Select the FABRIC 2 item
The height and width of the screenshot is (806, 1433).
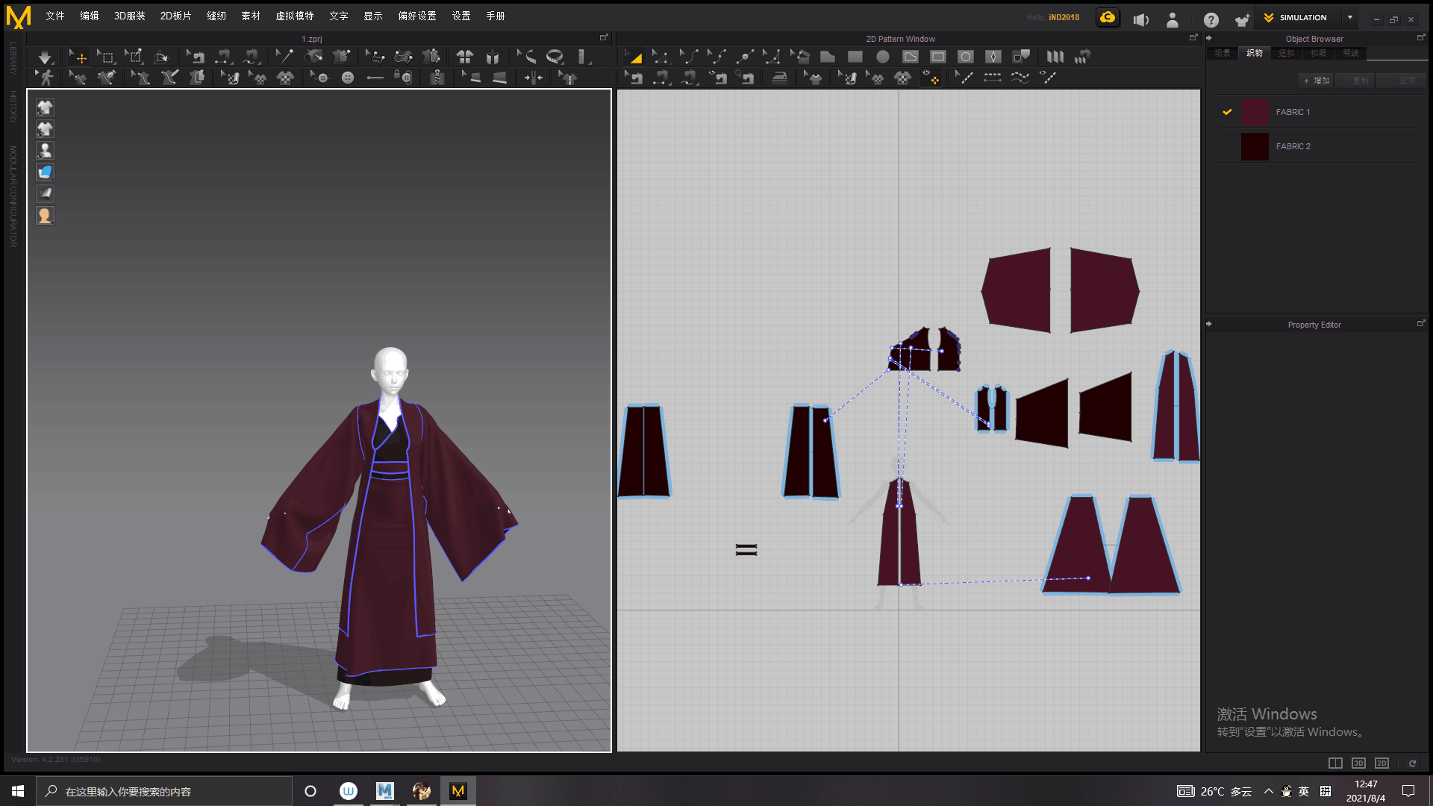1293,146
